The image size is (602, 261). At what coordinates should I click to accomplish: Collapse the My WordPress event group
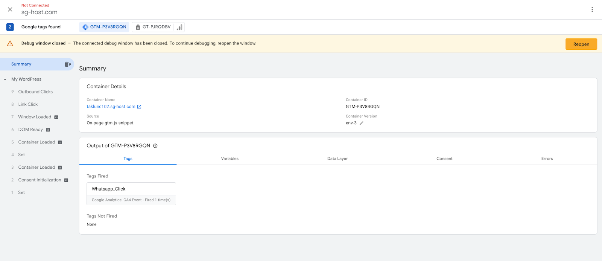coord(5,79)
